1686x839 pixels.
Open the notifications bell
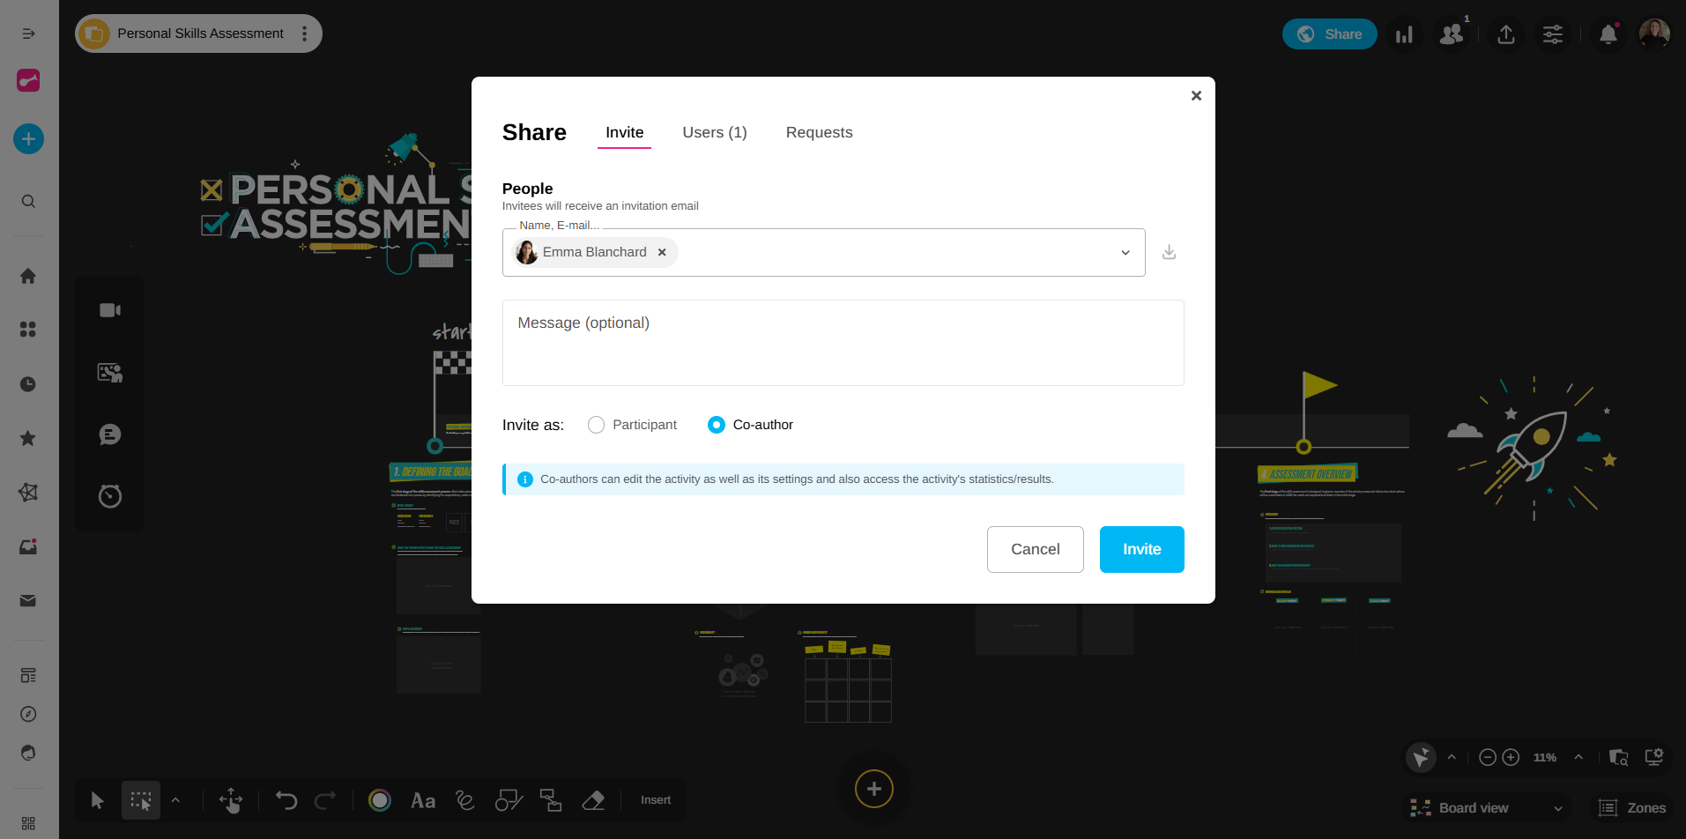tap(1608, 34)
